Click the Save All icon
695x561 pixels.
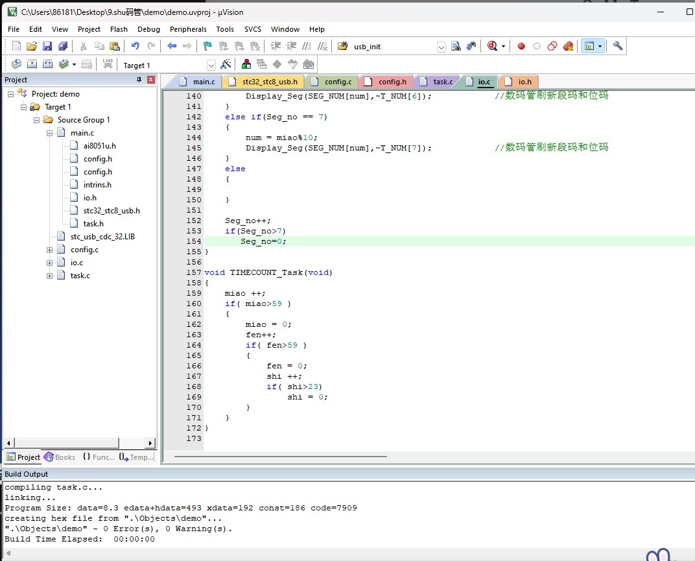[x=63, y=46]
